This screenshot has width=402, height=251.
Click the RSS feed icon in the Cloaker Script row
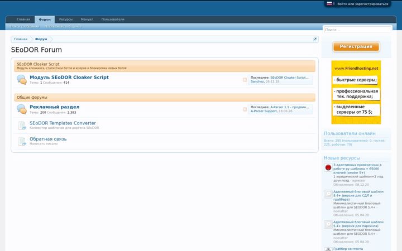245,80
